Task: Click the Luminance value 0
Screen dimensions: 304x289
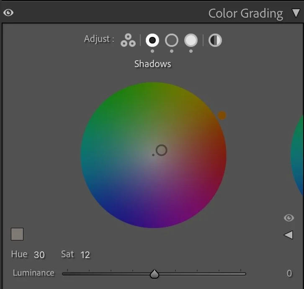Action: click(x=289, y=273)
